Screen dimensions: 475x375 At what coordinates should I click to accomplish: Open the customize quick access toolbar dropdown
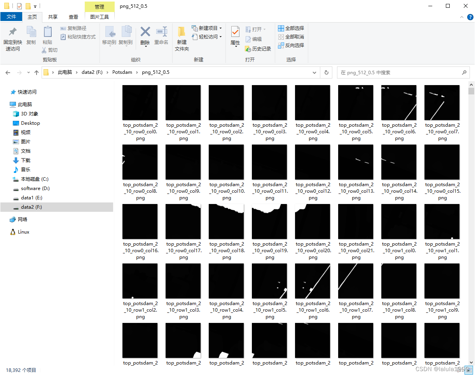coord(35,7)
